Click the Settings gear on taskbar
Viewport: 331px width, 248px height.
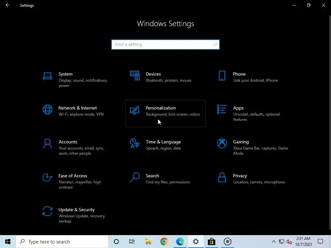[196, 242]
